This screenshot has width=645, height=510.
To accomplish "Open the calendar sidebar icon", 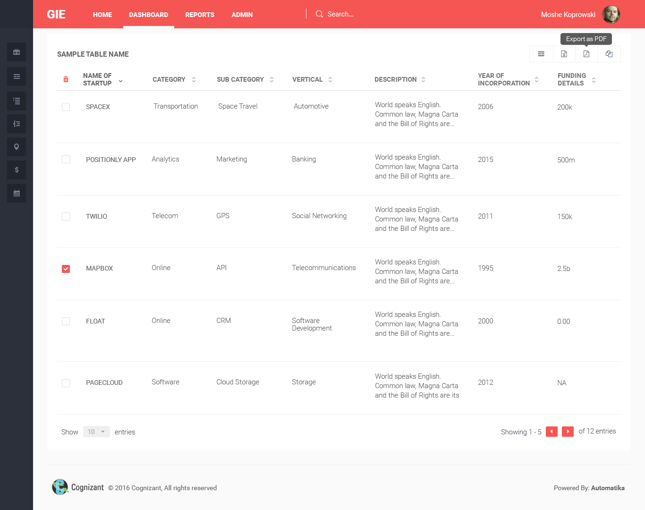I will pyautogui.click(x=17, y=193).
